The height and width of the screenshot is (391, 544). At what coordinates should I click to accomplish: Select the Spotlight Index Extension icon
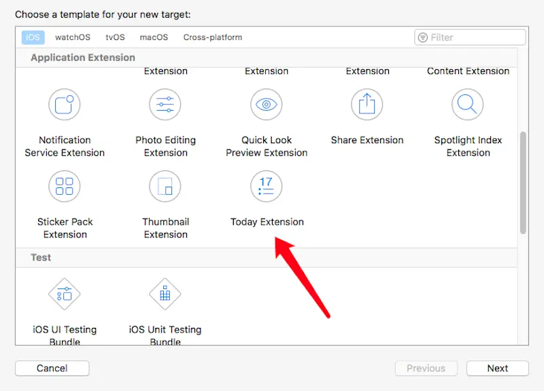(x=468, y=105)
